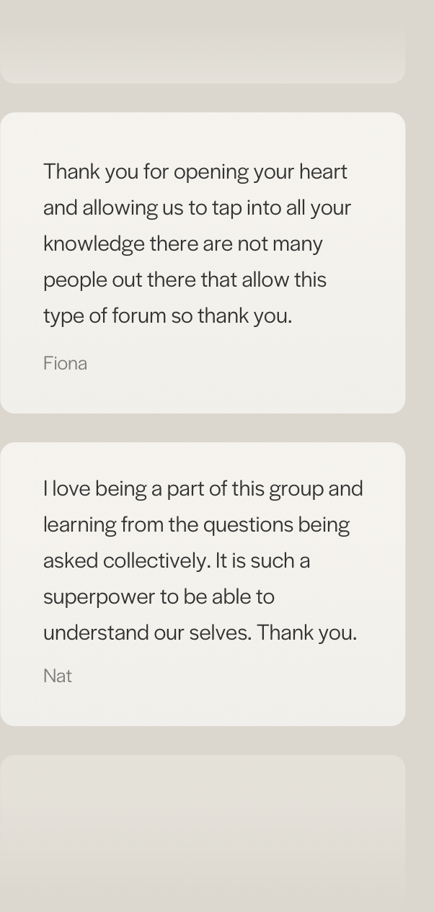Click the line "asked collectively. It is such a"
The height and width of the screenshot is (912, 434).
point(177,561)
